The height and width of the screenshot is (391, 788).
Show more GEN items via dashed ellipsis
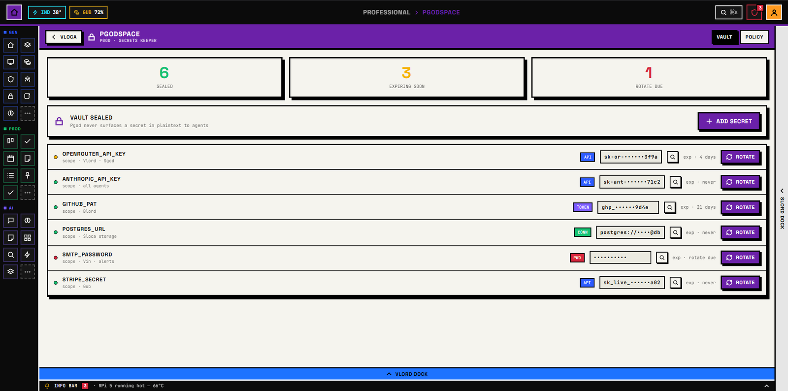[x=28, y=113]
